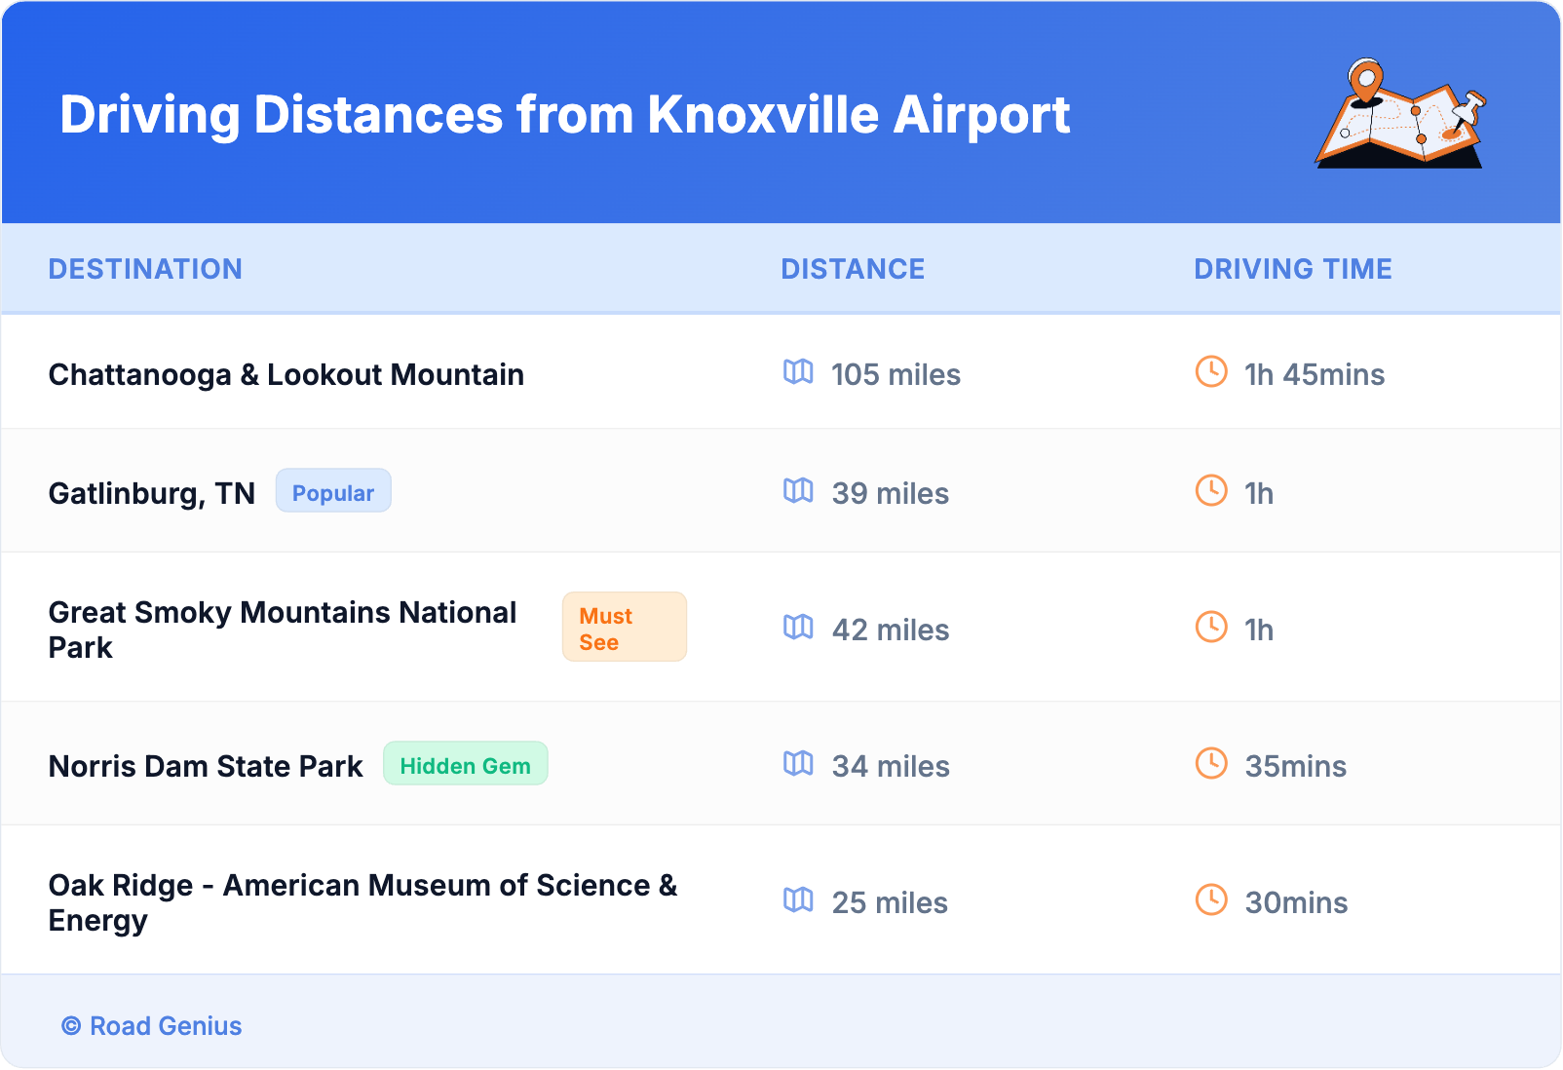Click the map illustration in the header
The width and height of the screenshot is (1563, 1070).
[1400, 114]
